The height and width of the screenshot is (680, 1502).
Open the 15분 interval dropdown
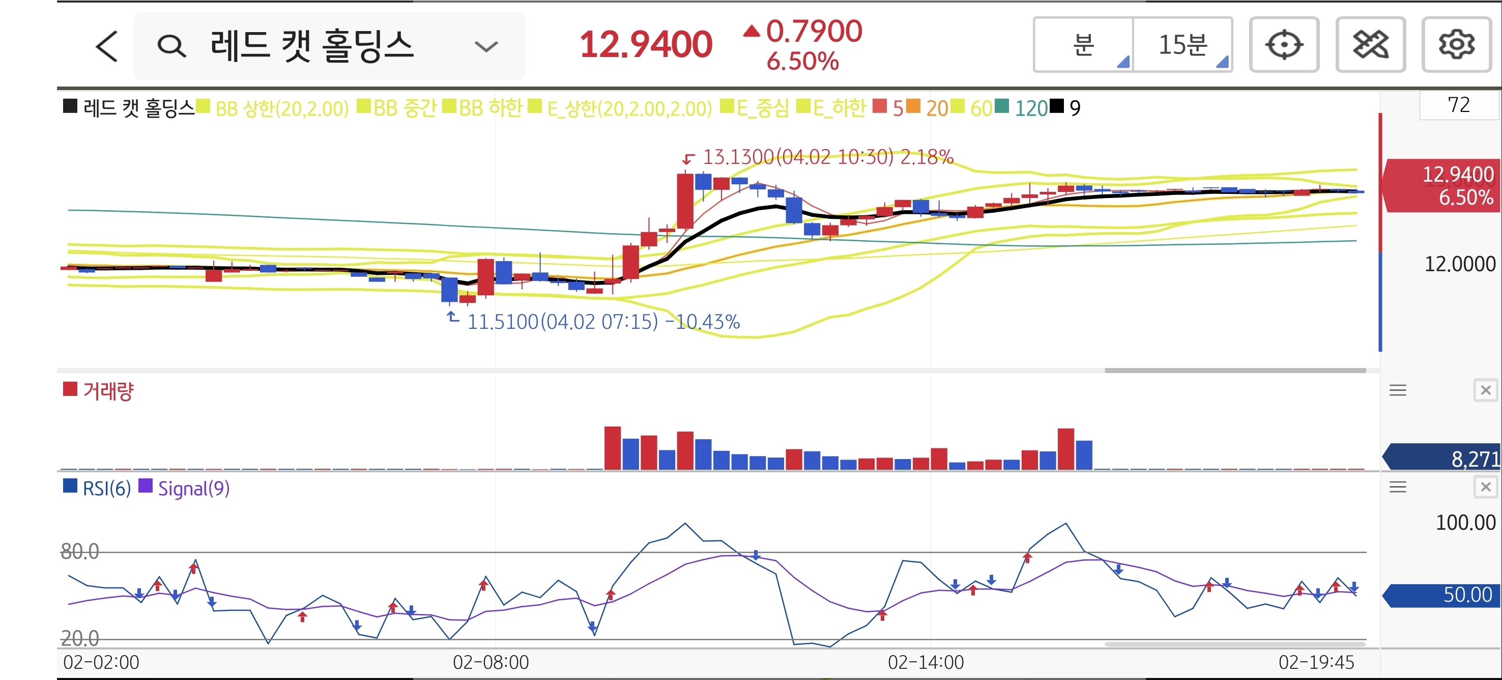point(1182,45)
